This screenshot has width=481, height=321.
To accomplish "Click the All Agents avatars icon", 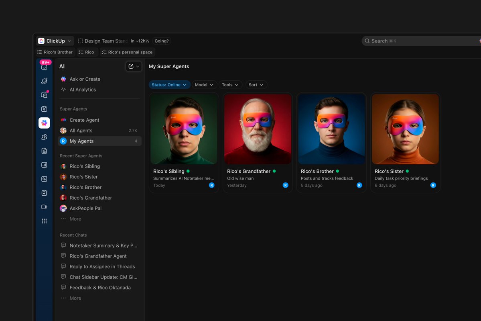I will (63, 131).
